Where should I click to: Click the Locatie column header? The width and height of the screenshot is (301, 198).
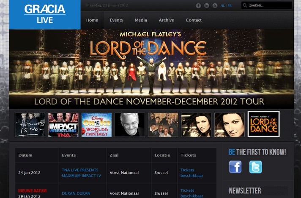pyautogui.click(x=162, y=155)
